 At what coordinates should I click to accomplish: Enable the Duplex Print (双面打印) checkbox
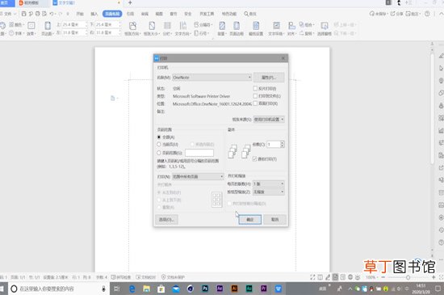click(255, 103)
